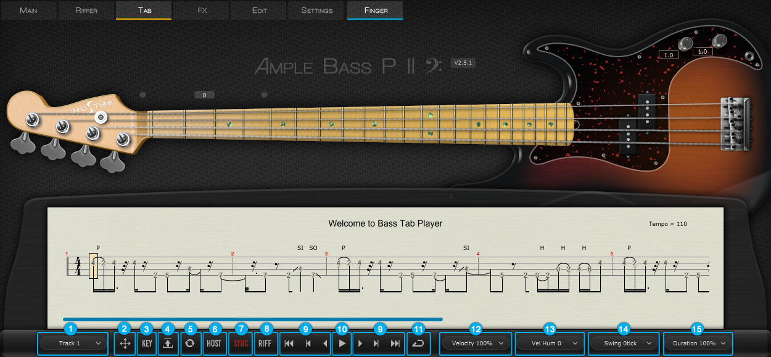Open the FX tab
Image resolution: width=771 pixels, height=357 pixels.
[202, 10]
